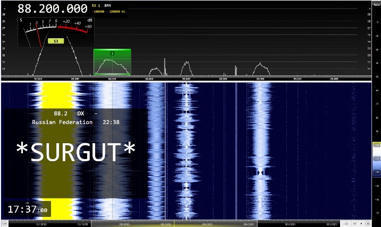The height and width of the screenshot is (227, 381).
Task: Click the zoom out minus button bottom-right
Action: pyautogui.click(x=345, y=223)
